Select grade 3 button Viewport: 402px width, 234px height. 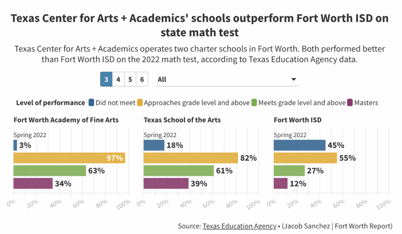tap(106, 80)
